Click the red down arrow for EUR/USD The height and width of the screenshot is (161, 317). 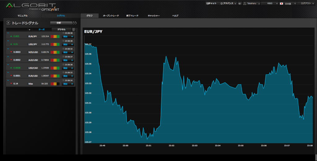pyautogui.click(x=11, y=76)
